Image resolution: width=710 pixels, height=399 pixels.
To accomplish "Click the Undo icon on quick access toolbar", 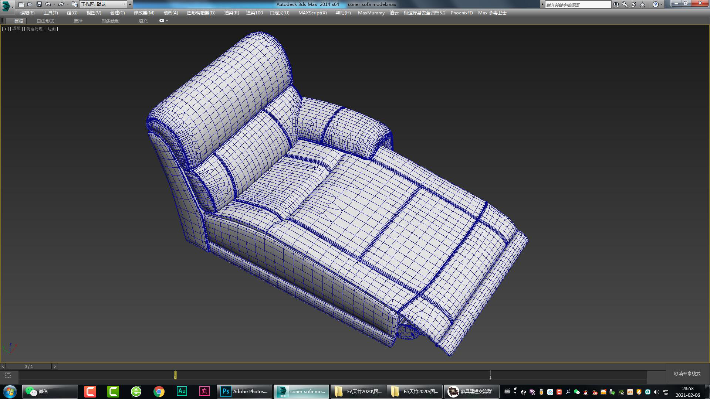I will click(x=48, y=4).
